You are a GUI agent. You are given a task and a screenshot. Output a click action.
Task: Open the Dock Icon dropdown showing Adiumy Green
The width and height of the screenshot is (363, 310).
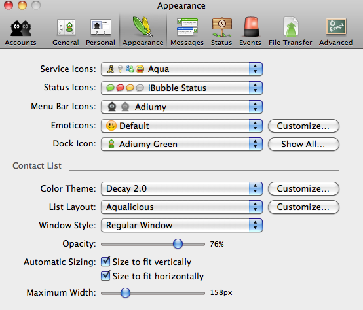point(181,145)
